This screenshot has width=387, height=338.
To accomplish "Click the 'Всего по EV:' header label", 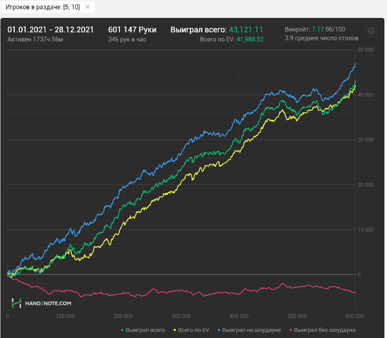I will click(x=217, y=39).
